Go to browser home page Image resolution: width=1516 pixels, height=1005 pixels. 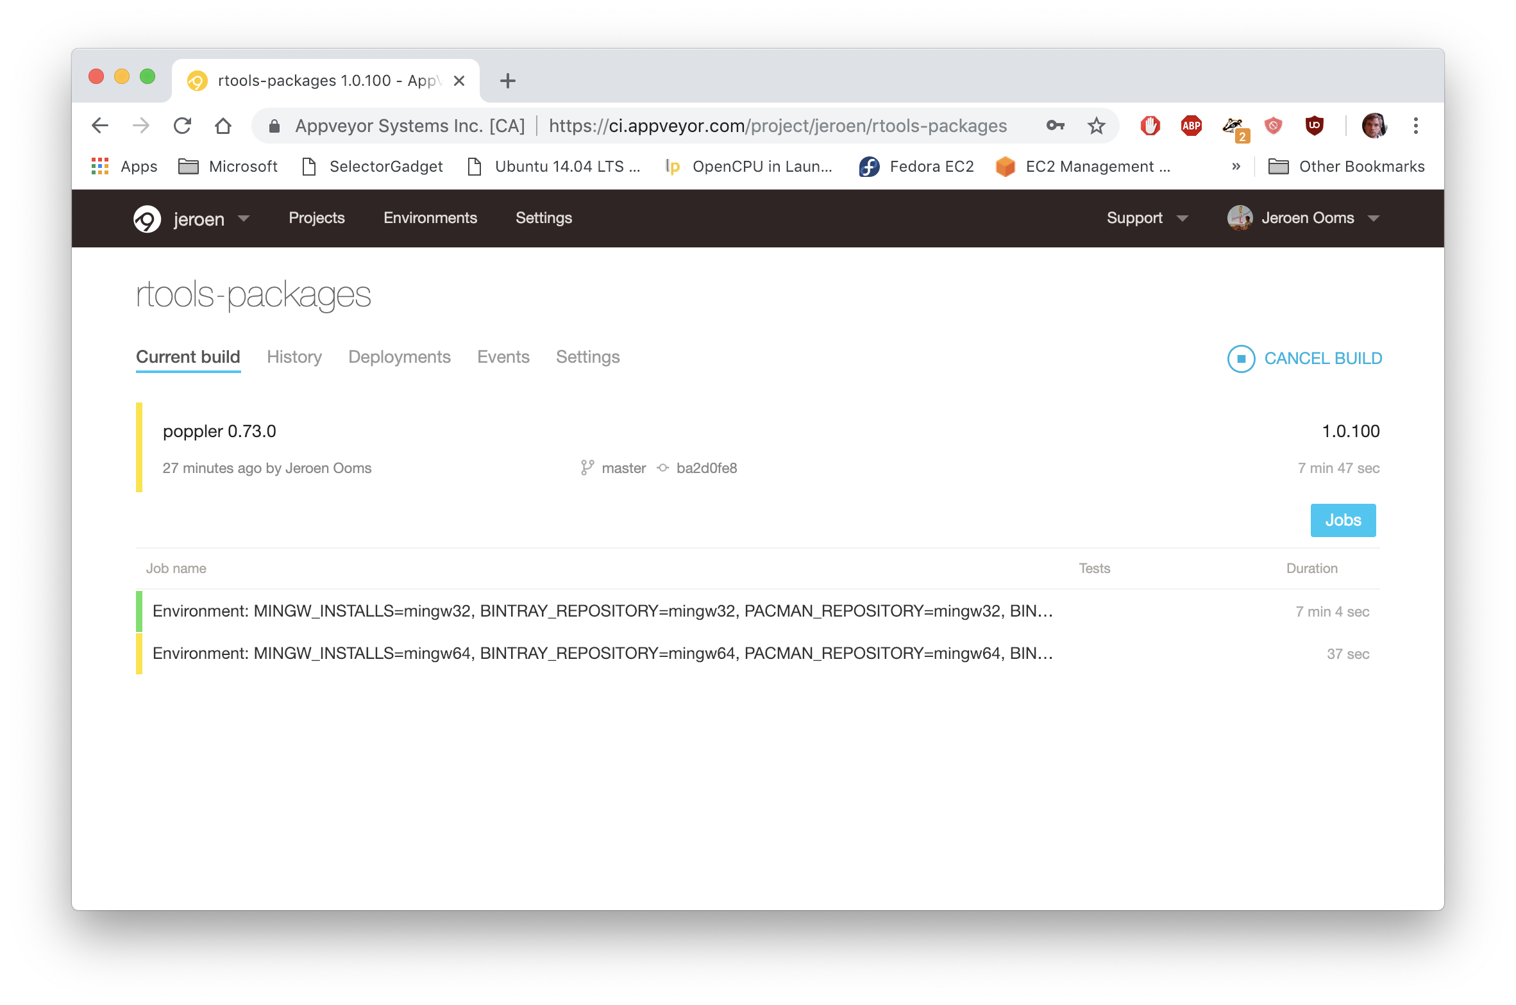(223, 126)
